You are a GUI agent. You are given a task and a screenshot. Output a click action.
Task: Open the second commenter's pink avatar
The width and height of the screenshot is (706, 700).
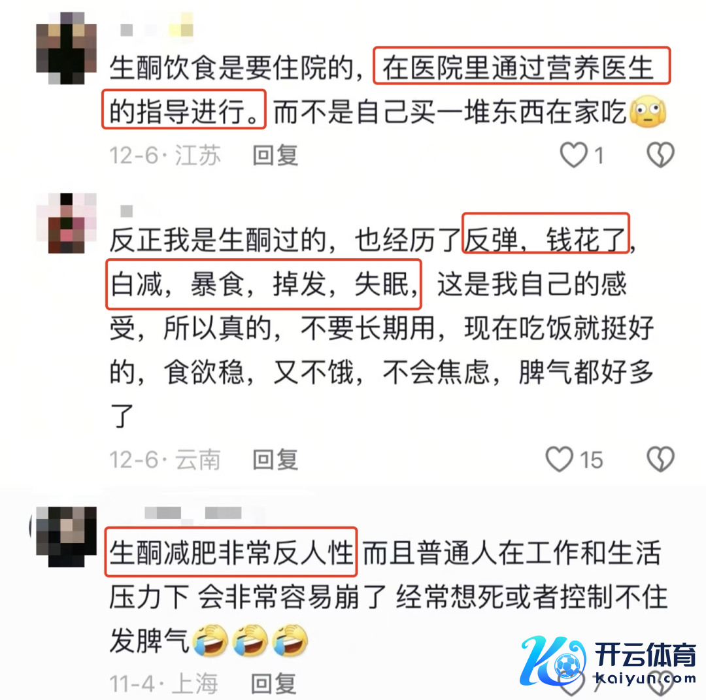coord(66,224)
